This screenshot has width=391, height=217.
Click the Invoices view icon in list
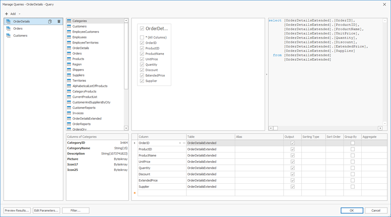(x=69, y=113)
